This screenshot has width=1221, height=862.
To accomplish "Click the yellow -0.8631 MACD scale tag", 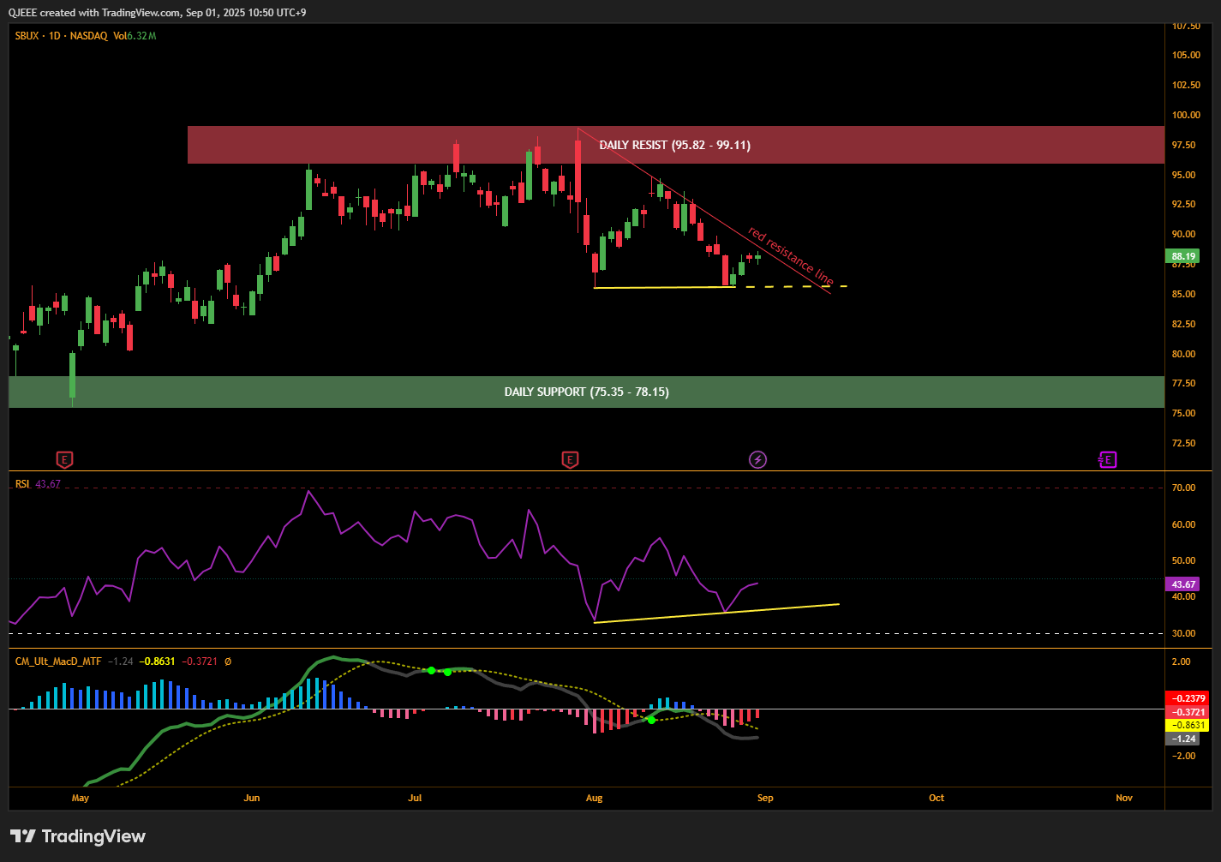I will [x=1188, y=725].
